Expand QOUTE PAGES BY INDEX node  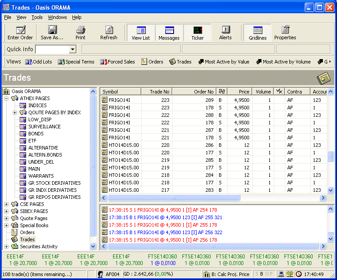(x=15, y=112)
